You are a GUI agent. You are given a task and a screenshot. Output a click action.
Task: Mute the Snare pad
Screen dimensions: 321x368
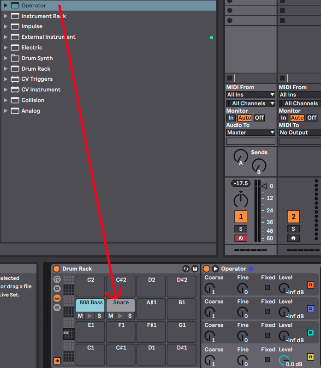pyautogui.click(x=111, y=316)
